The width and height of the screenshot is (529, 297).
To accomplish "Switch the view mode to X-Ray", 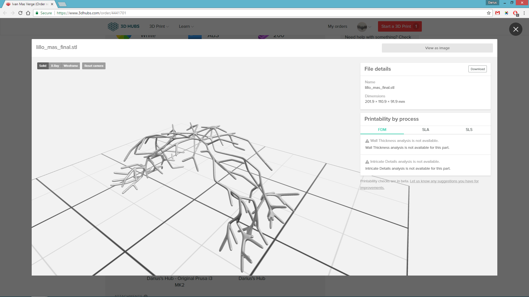I will tap(55, 66).
